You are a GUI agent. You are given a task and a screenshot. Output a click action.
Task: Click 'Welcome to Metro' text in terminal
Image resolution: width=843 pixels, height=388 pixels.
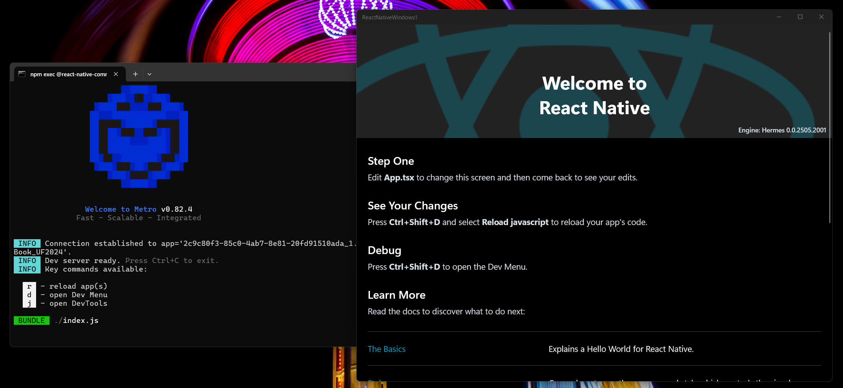tap(121, 209)
